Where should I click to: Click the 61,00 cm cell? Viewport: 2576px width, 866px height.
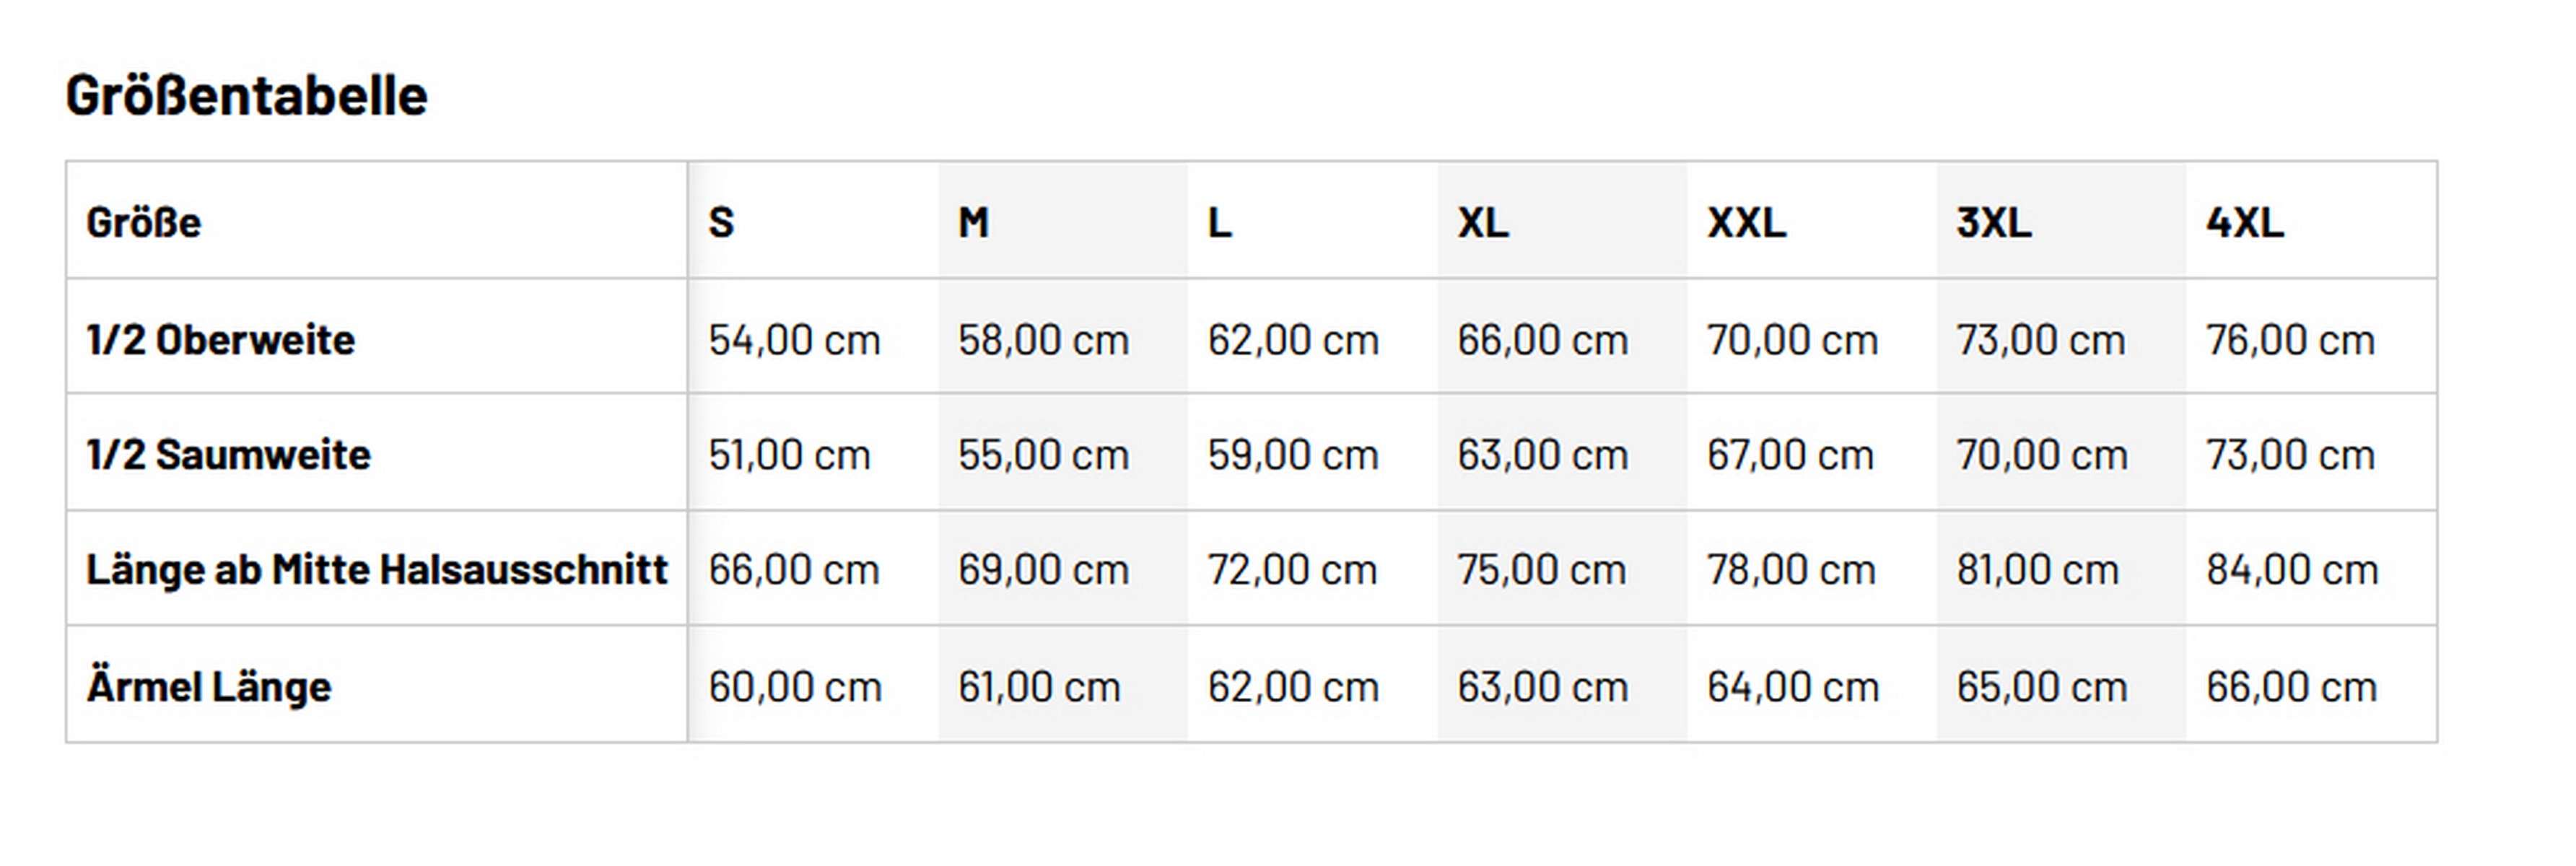[1039, 687]
